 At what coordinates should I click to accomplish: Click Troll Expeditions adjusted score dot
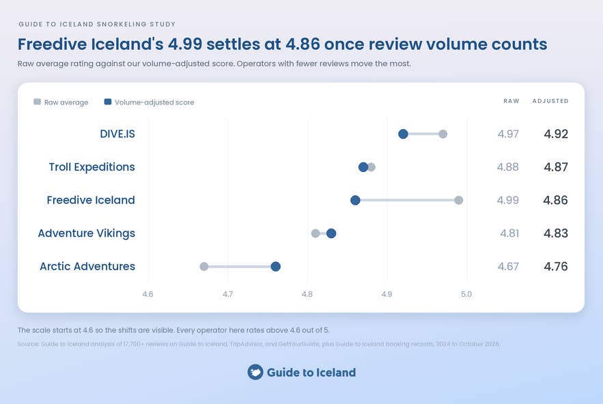coord(363,167)
